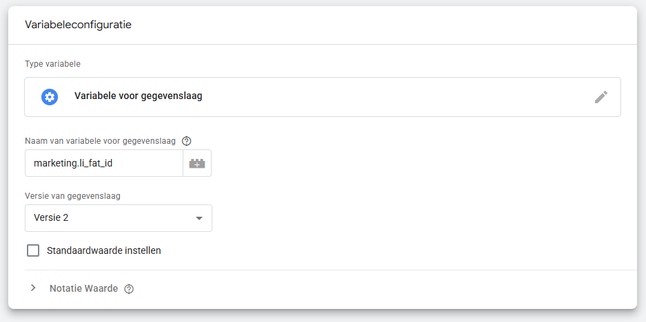
Task: Open help icon next to Notatie Waarde
Action: point(129,289)
